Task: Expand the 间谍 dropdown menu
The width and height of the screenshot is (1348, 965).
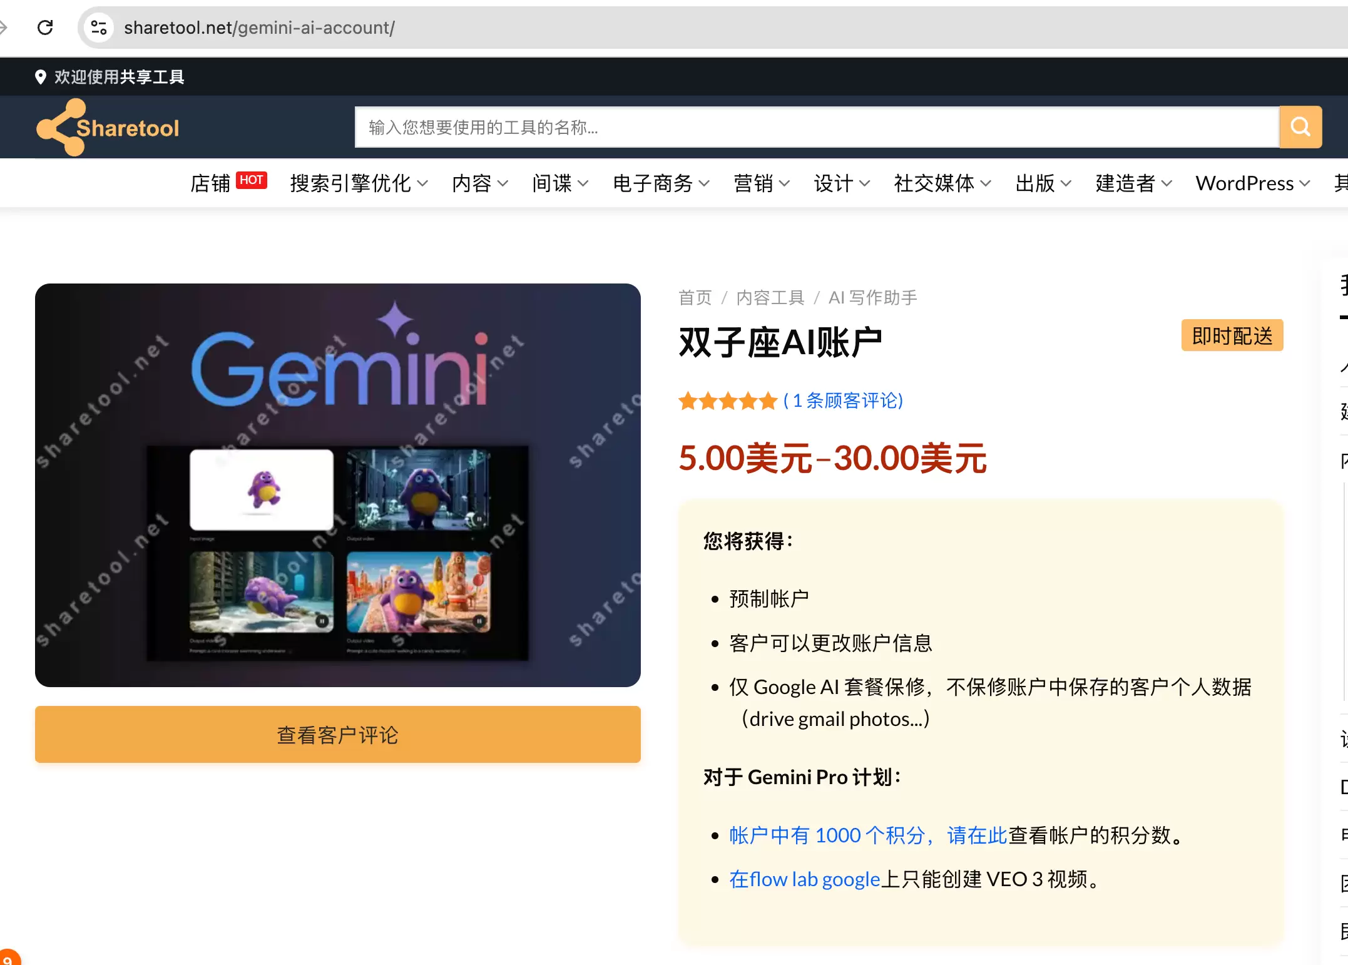Action: (560, 183)
